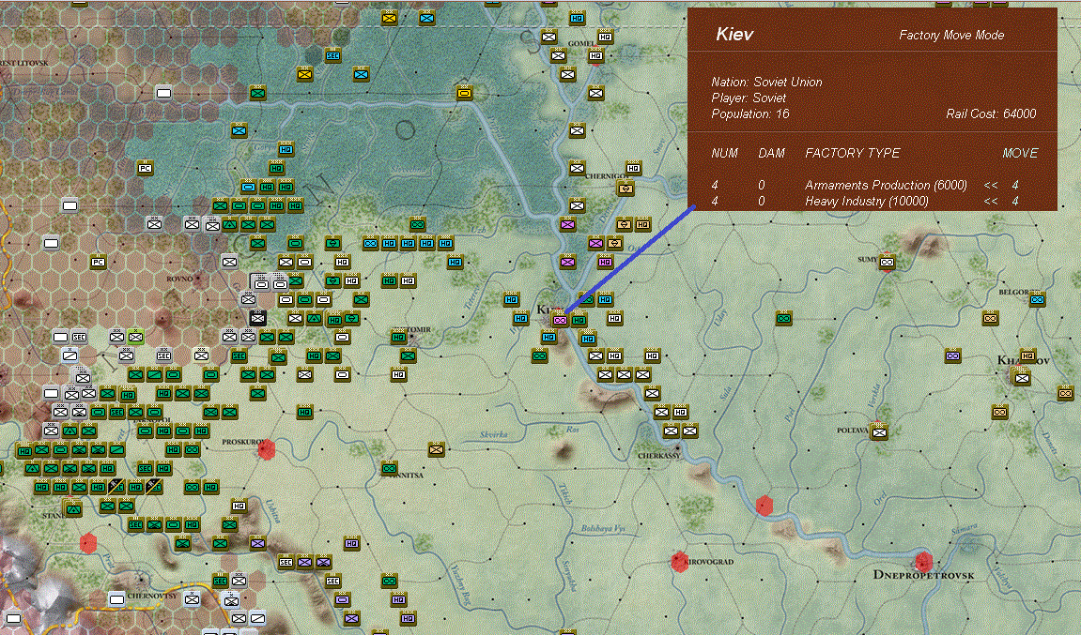Select the infantry unit counter at Poltava
1081x635 pixels.
point(878,432)
